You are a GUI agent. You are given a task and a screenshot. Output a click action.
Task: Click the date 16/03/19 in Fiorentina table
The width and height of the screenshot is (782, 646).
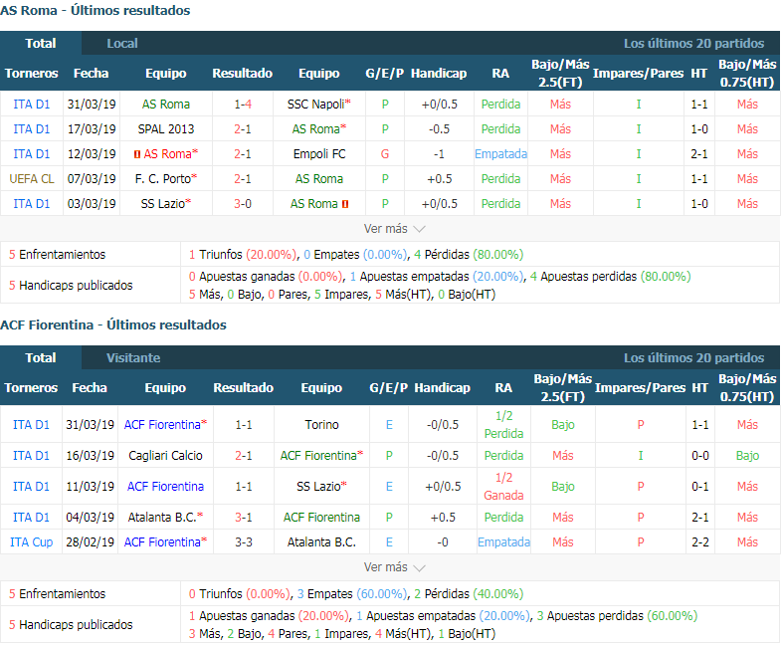click(90, 456)
